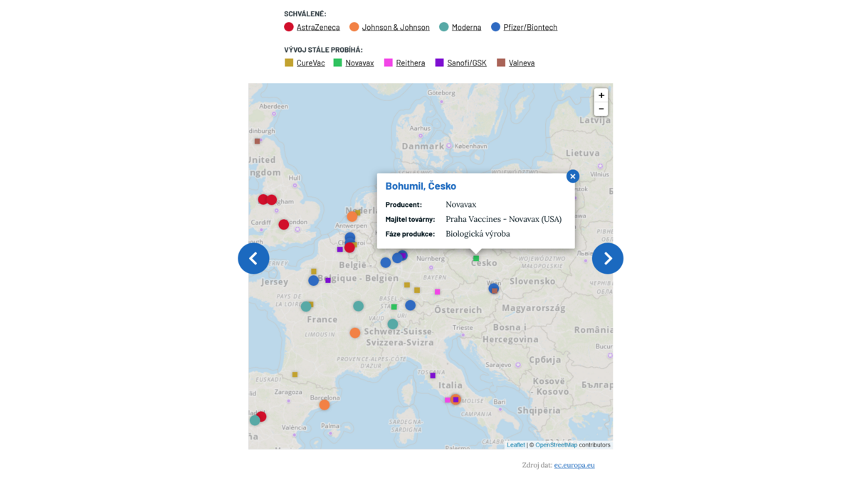Click the Novavax legend entry
The width and height of the screenshot is (854, 480).
pyautogui.click(x=359, y=63)
